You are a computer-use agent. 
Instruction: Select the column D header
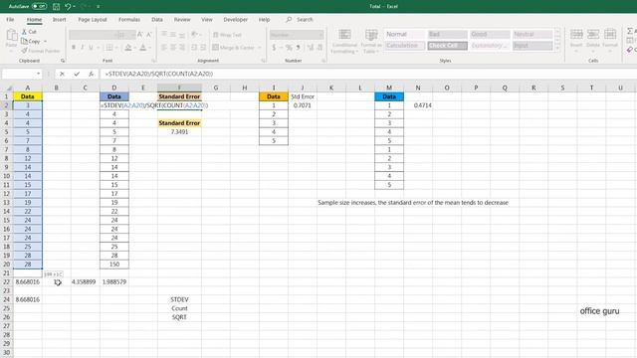[114, 88]
